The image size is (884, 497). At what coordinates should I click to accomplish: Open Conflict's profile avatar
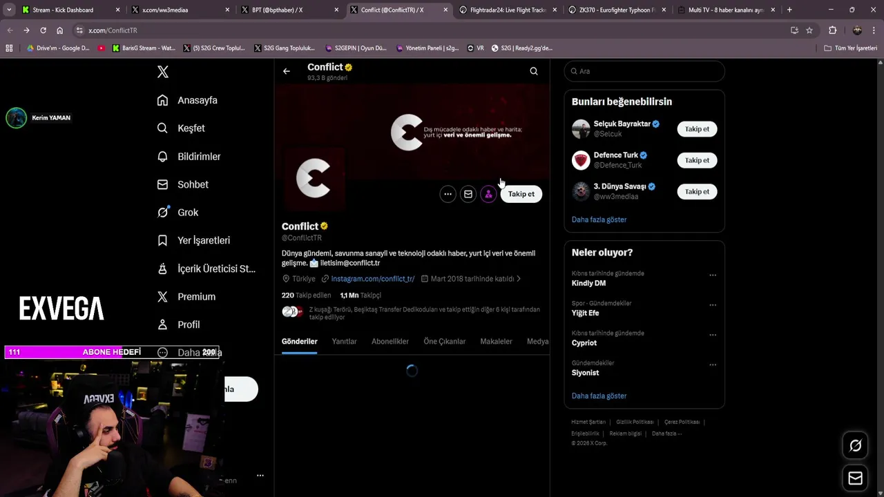pos(314,178)
